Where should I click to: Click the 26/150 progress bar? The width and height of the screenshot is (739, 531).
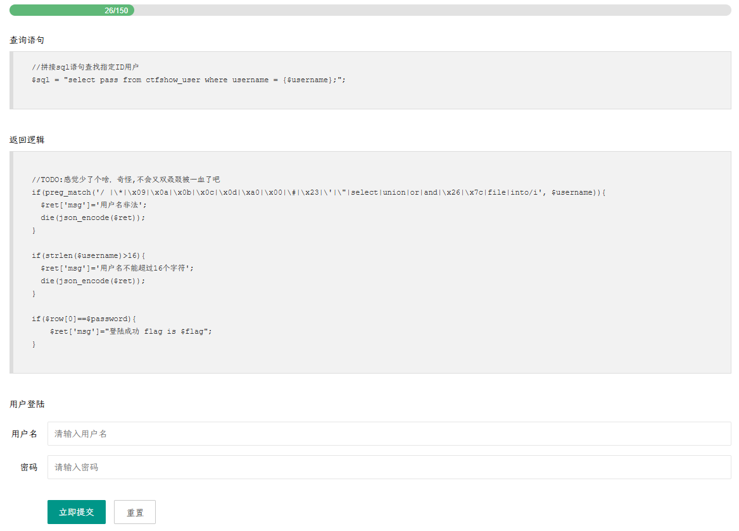click(x=370, y=10)
